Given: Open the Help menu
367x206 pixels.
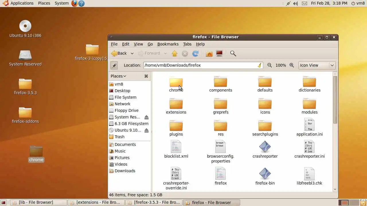Looking at the screenshot, I should [200, 44].
